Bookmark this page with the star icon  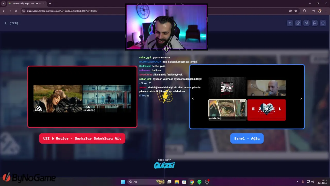[296, 11]
